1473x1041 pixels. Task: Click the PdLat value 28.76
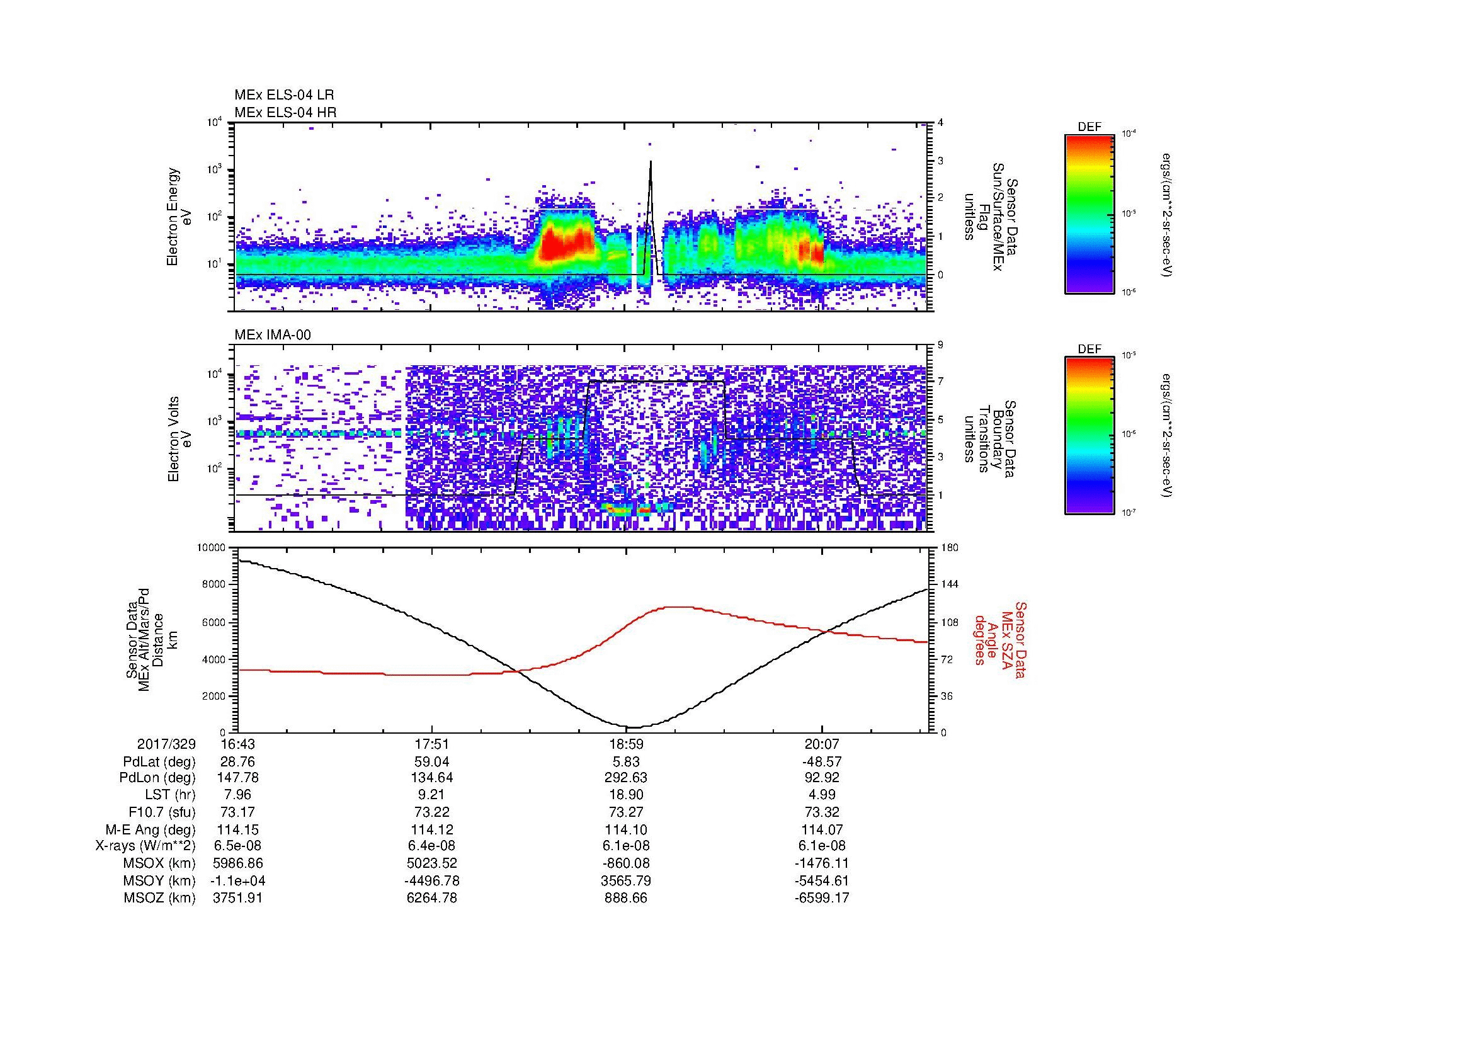coord(238,762)
